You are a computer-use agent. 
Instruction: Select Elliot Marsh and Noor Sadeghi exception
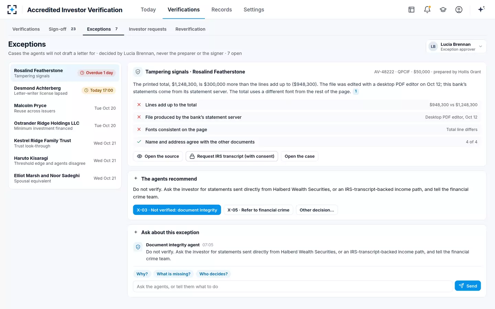[x=65, y=178]
